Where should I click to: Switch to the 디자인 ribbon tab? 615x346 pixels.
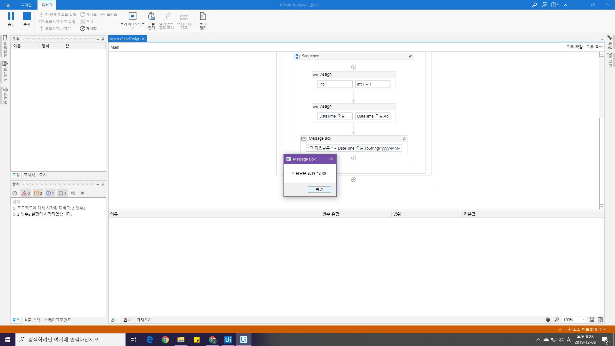(x=27, y=5)
